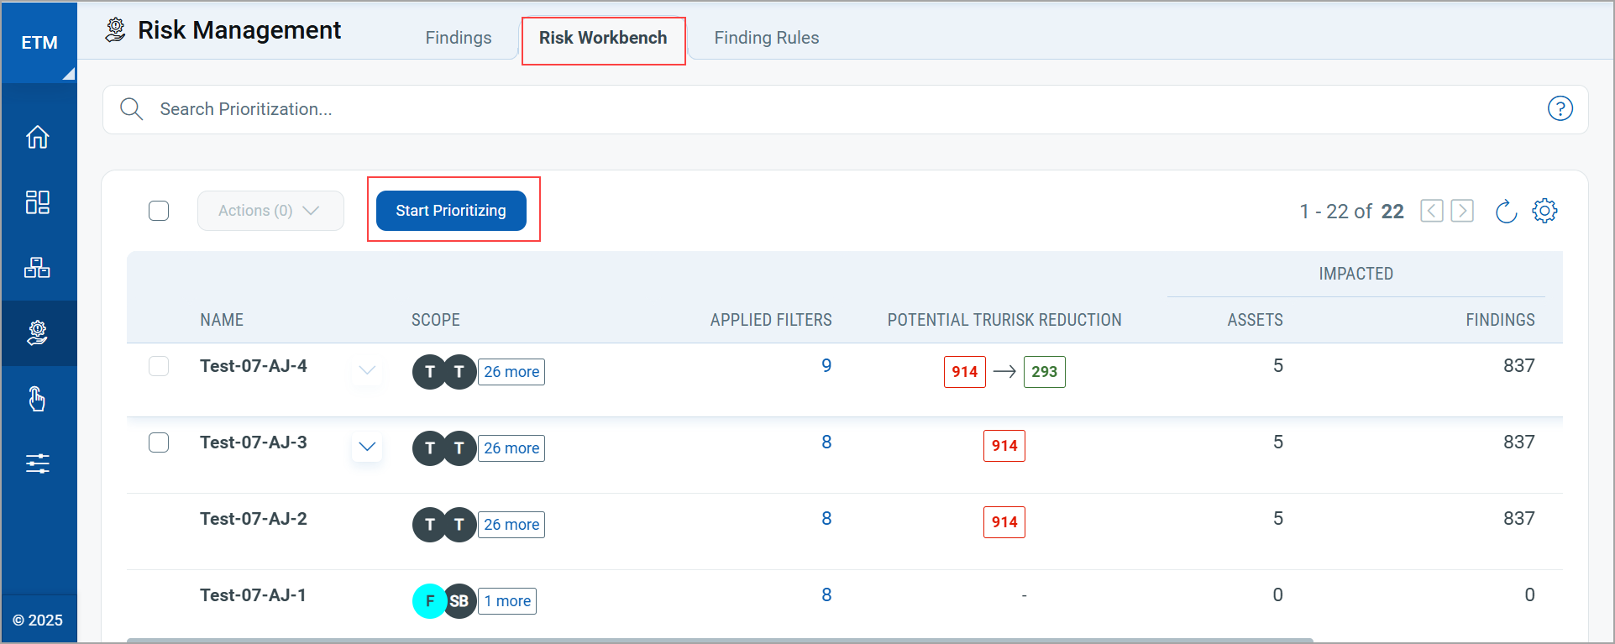Open the Home icon in sidebar

38,137
